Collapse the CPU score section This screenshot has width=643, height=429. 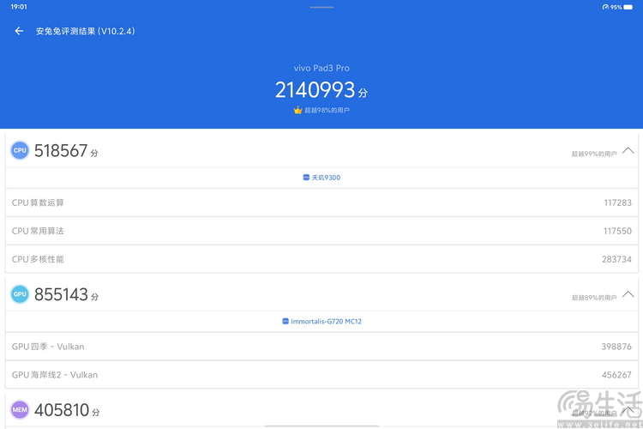[x=628, y=151]
